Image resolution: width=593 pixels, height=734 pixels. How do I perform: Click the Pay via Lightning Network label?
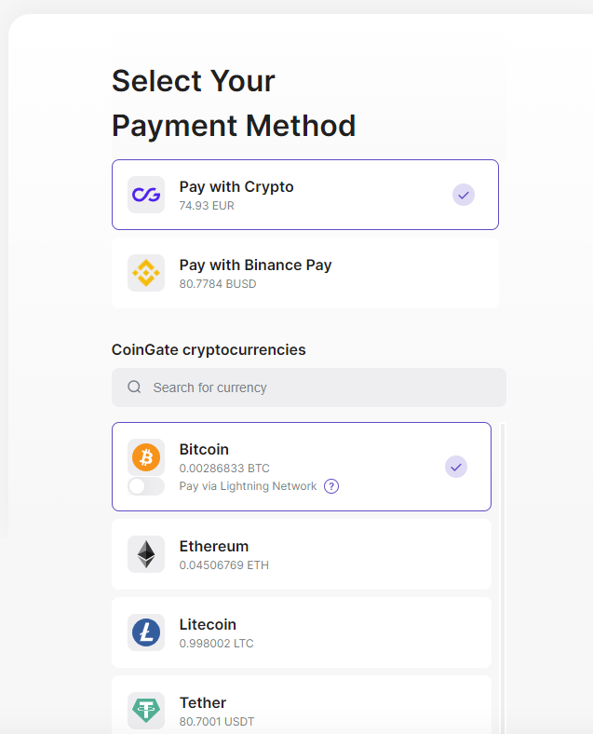click(x=248, y=486)
